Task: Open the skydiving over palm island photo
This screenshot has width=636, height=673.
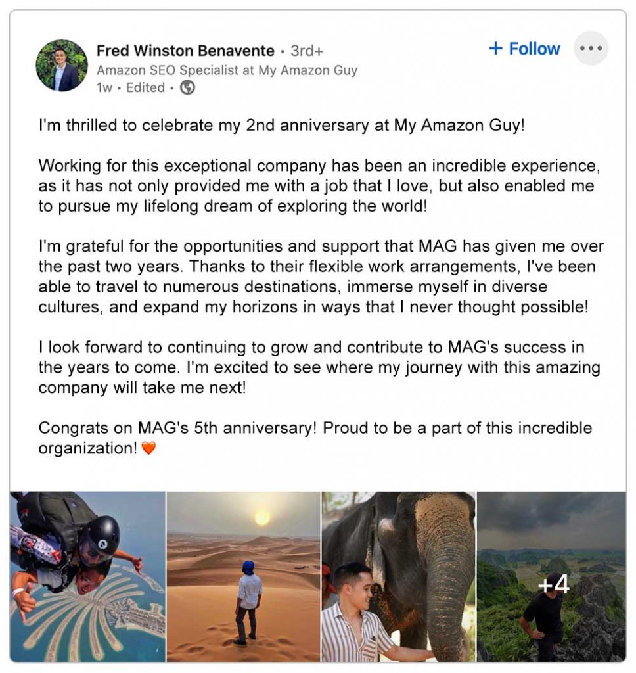Action: pos(87,576)
